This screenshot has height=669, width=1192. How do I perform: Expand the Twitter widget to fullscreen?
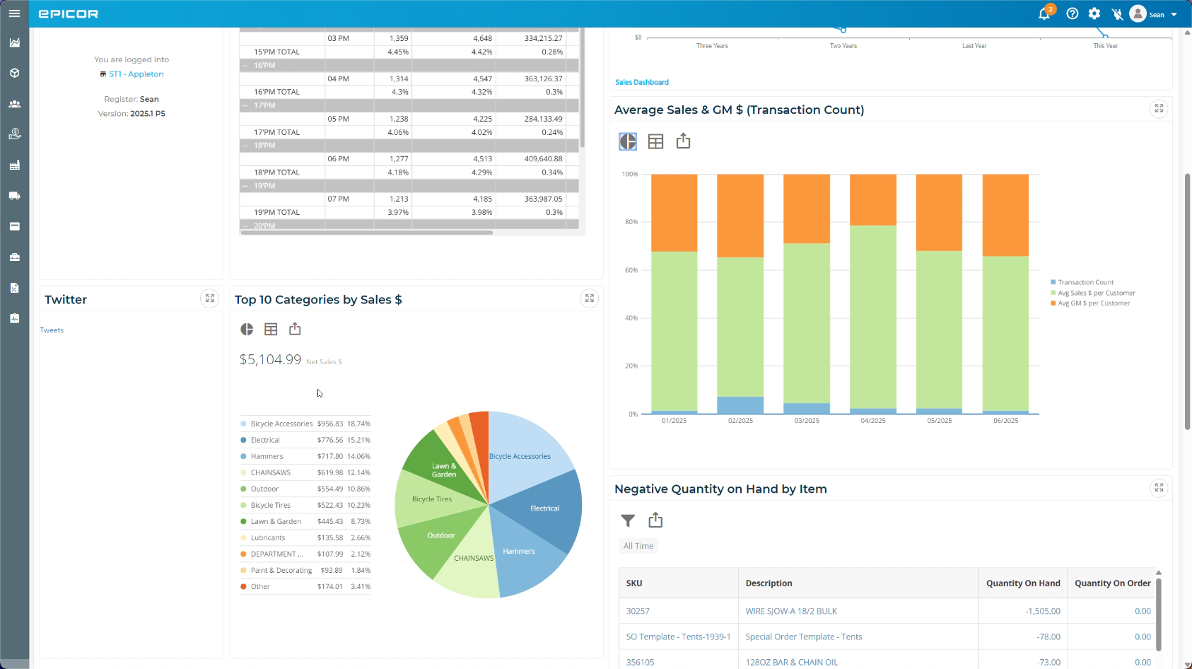(x=209, y=298)
